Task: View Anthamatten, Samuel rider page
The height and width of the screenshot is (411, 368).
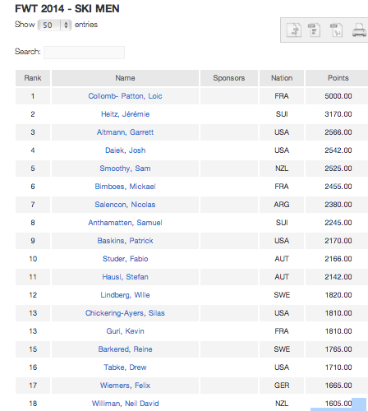Action: pyautogui.click(x=125, y=223)
